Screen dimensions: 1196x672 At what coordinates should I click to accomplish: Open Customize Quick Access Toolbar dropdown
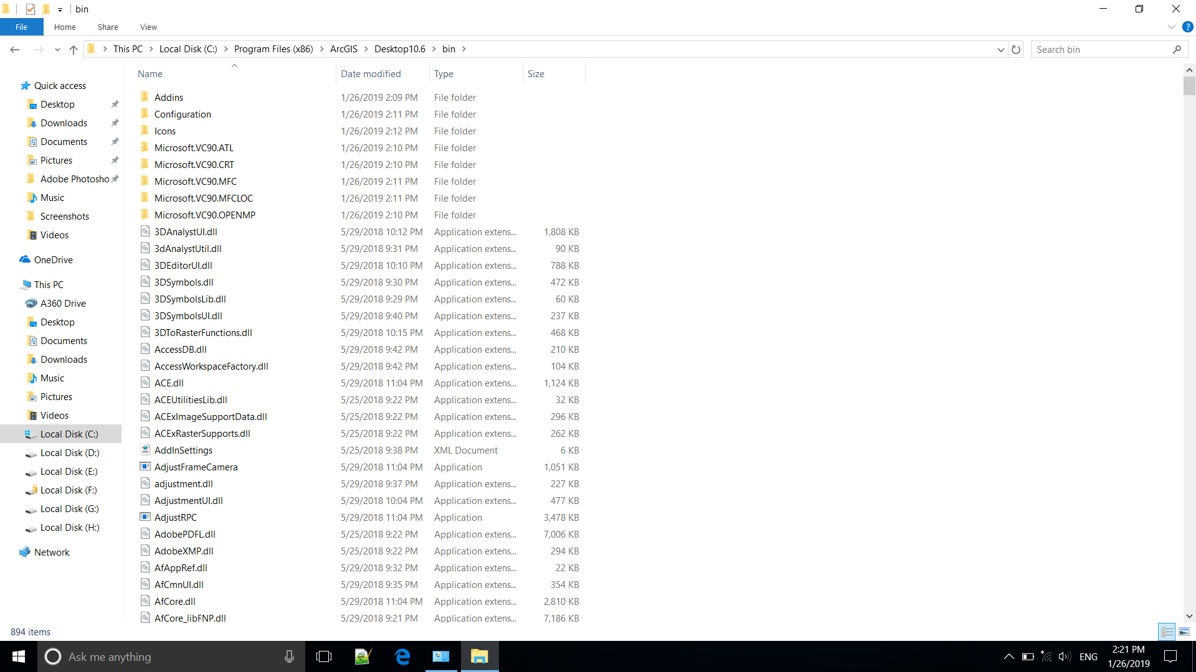(60, 9)
